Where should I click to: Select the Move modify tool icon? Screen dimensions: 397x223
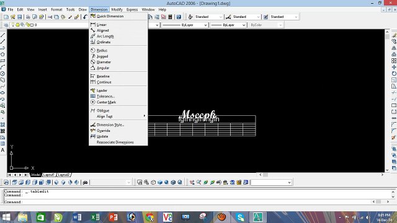[x=394, y=67]
